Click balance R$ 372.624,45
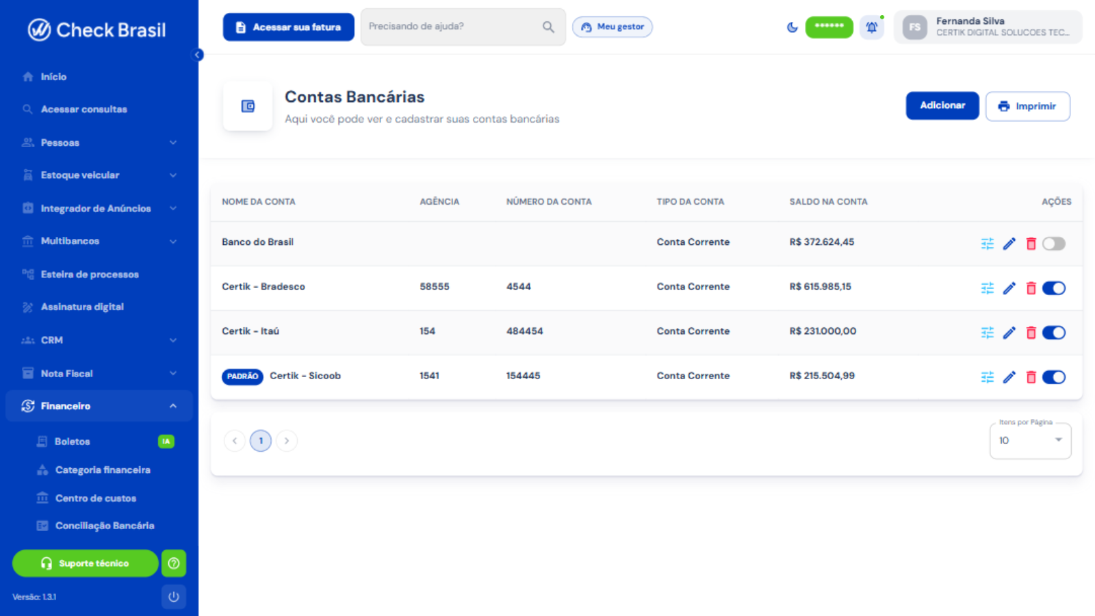Screen dimensions: 1095x616 (821, 242)
